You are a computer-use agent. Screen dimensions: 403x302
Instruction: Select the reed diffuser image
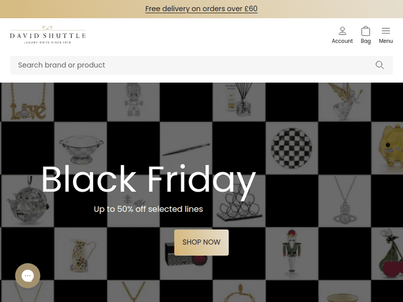238,101
